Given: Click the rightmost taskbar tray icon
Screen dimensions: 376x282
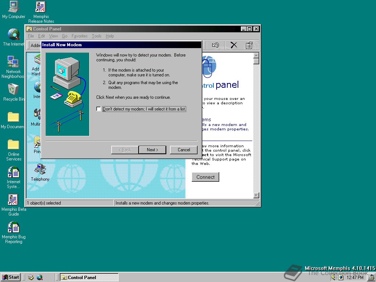Looking at the screenshot, I should click(372, 278).
